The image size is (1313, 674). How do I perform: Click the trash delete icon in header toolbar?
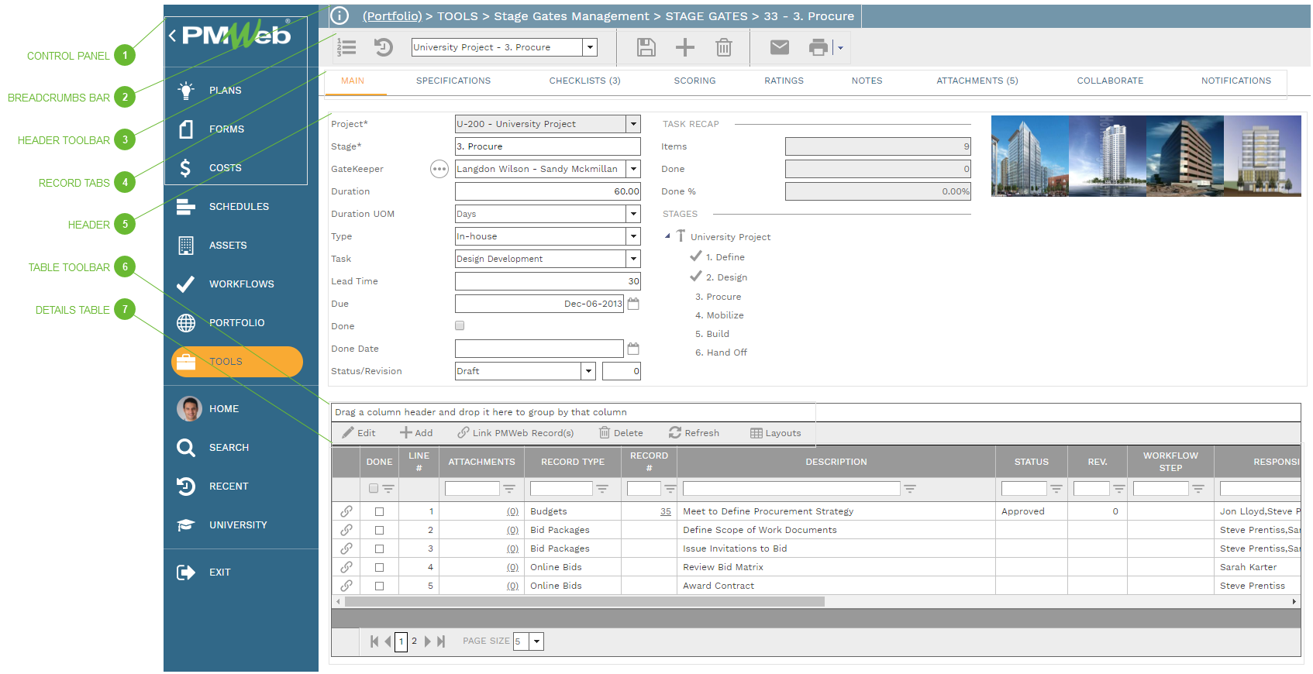[x=723, y=47]
